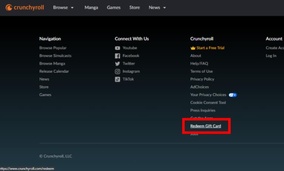Open the Facebook text link

point(131,55)
